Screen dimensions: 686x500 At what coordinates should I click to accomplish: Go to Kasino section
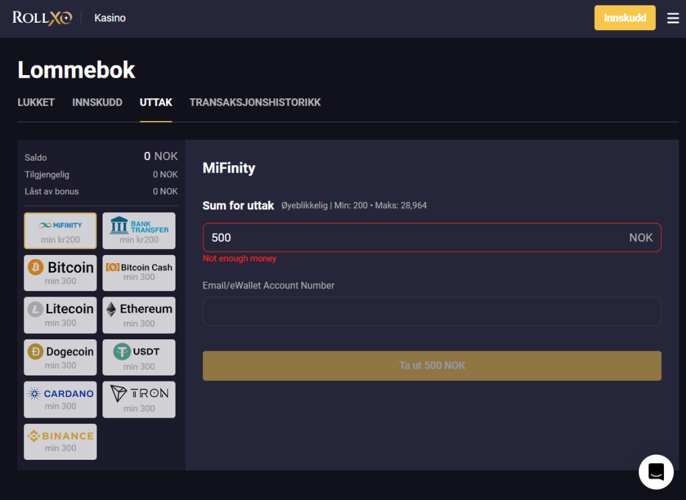coord(110,18)
